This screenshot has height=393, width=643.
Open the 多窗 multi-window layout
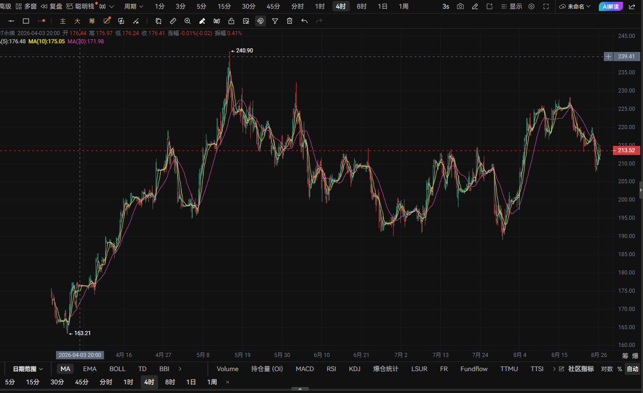[26, 6]
